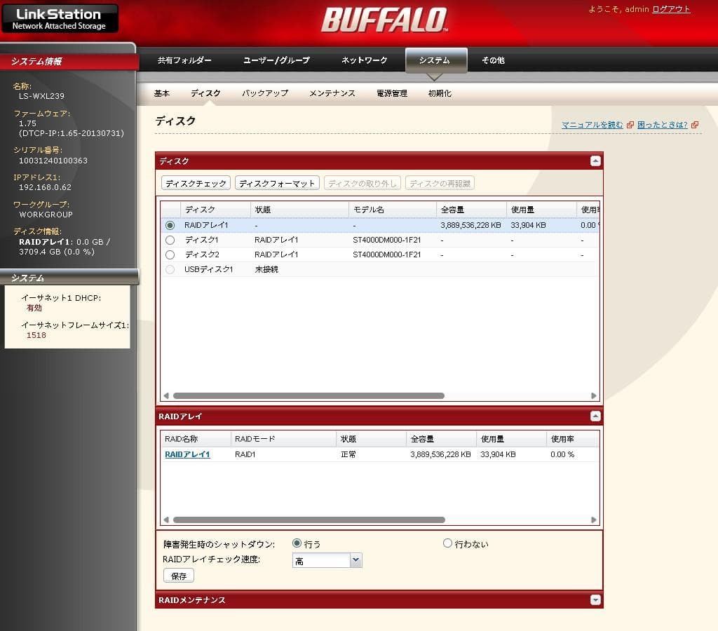The height and width of the screenshot is (631, 718).
Task: Click the システム情報 sidebar header
Action: tap(69, 62)
